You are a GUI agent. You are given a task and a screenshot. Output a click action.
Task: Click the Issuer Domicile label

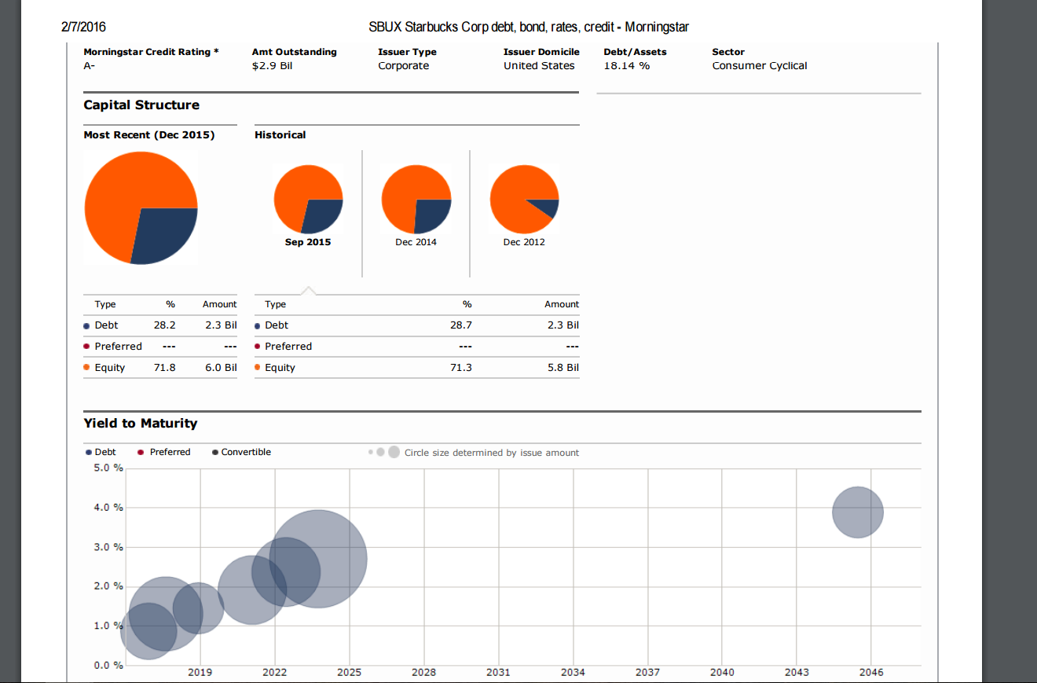541,52
